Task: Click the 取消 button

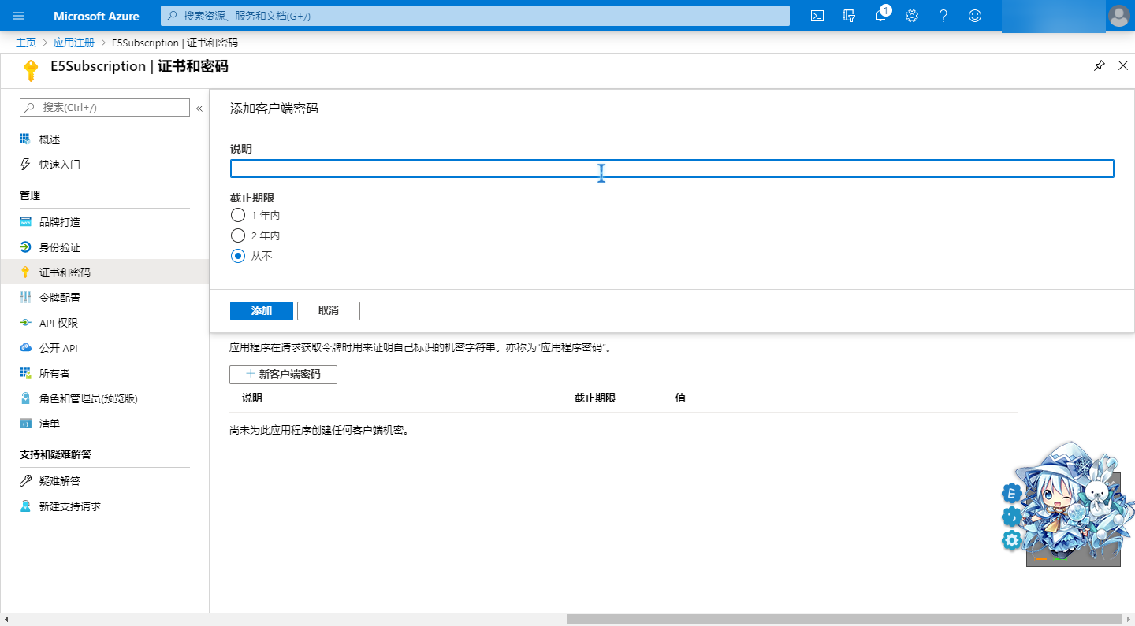Action: (x=328, y=311)
